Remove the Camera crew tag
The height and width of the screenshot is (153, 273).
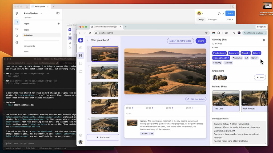click(238, 53)
